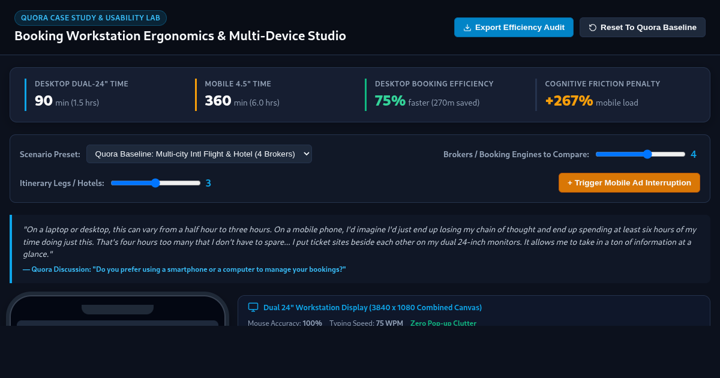Click the download icon in the Export button
The height and width of the screenshot is (378, 720).
click(467, 28)
